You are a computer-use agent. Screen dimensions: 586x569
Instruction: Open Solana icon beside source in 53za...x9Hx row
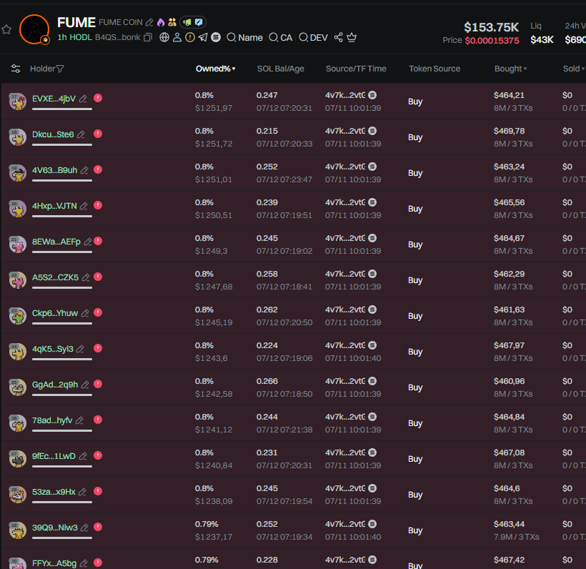pyautogui.click(x=372, y=488)
